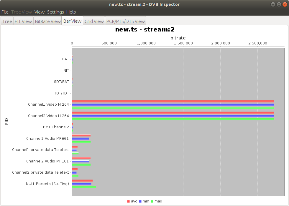The image size is (289, 206).
Task: Click the chart title new.ts - stream:2
Action: click(145, 30)
